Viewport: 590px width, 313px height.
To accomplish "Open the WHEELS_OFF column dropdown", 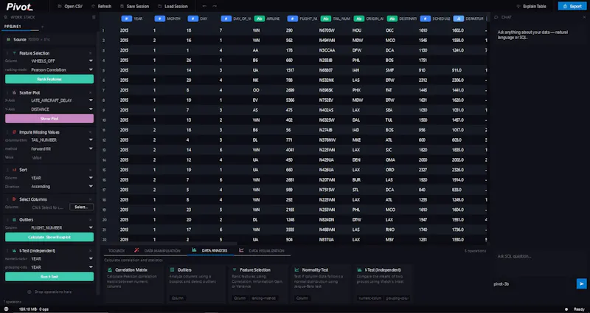I will pyautogui.click(x=62, y=61).
